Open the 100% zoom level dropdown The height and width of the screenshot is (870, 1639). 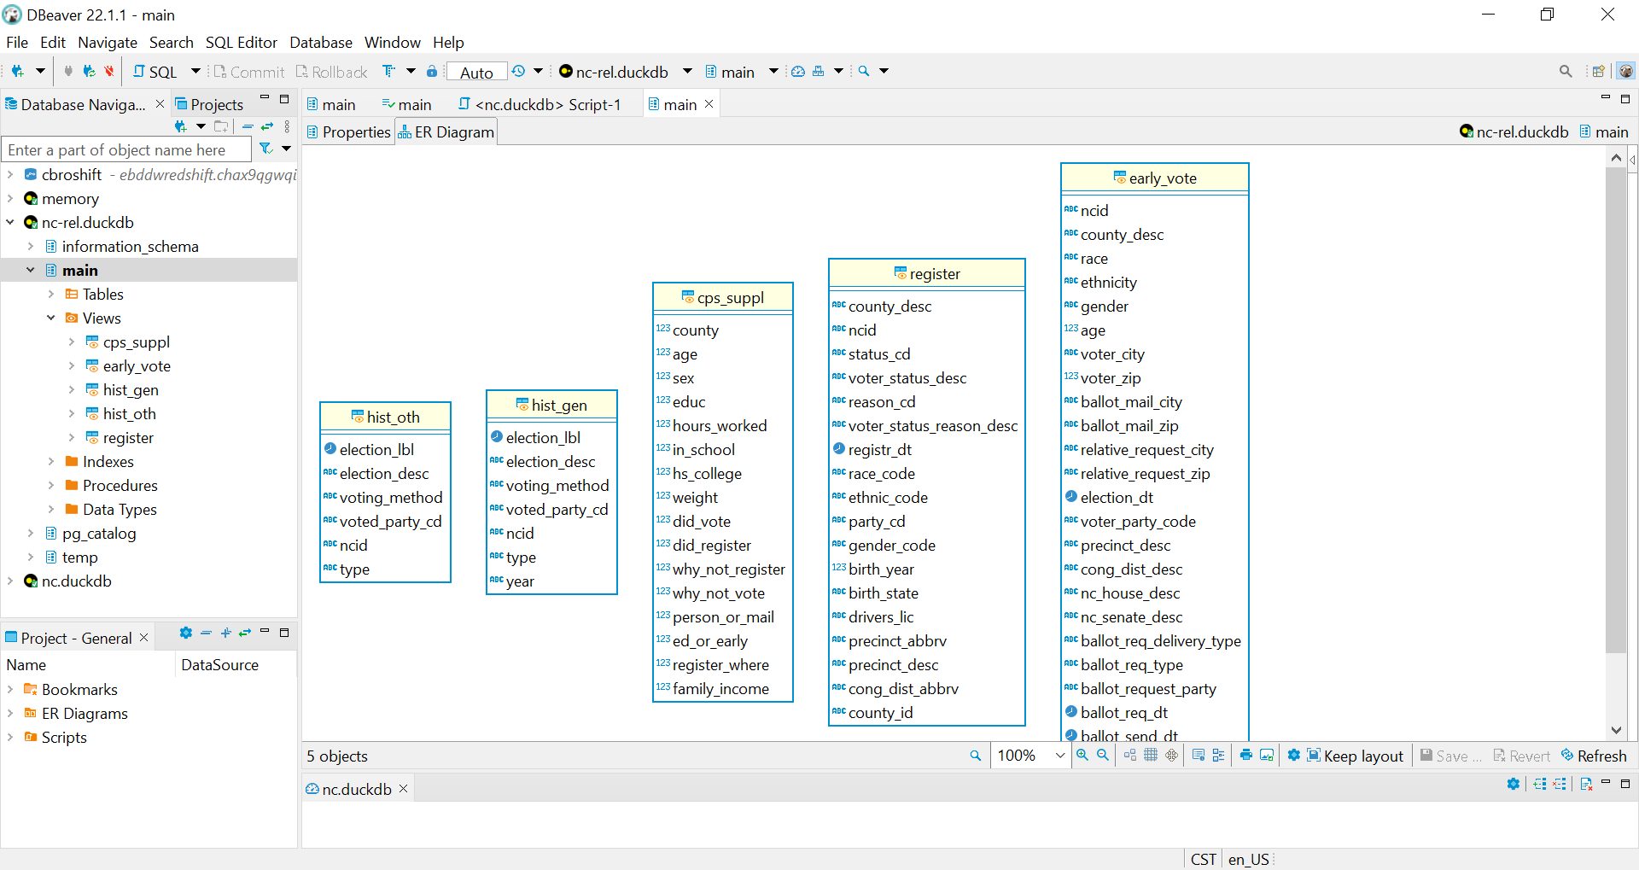[1060, 756]
